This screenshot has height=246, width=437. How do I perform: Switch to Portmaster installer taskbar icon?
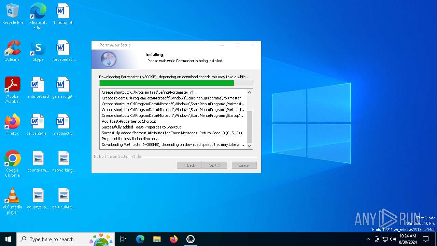click(x=191, y=239)
